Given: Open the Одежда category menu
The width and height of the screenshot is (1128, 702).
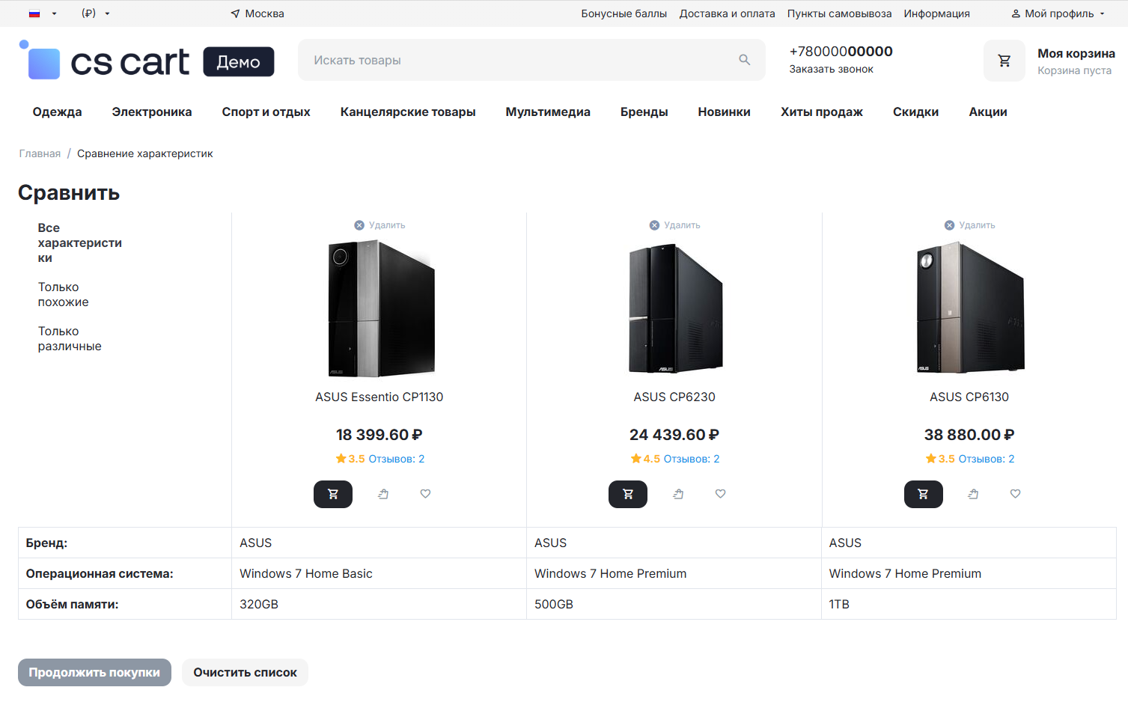Looking at the screenshot, I should pos(57,112).
